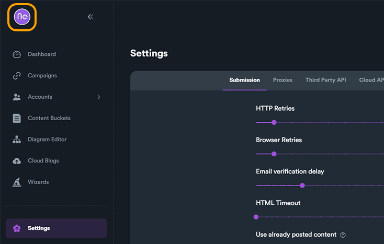Collapse the sidebar with double chevron icon
Image resolution: width=384 pixels, height=244 pixels.
pyautogui.click(x=91, y=17)
